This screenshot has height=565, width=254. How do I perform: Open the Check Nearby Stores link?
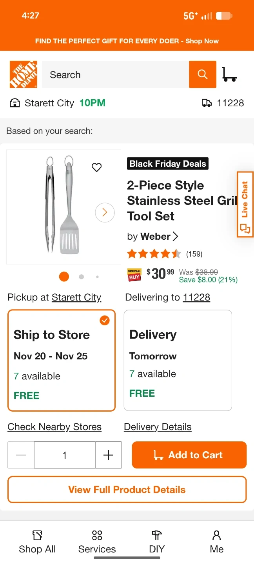click(x=54, y=427)
